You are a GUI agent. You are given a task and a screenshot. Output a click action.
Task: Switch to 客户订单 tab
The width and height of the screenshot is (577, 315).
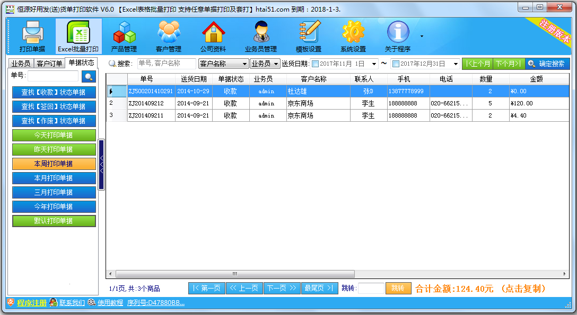click(50, 63)
